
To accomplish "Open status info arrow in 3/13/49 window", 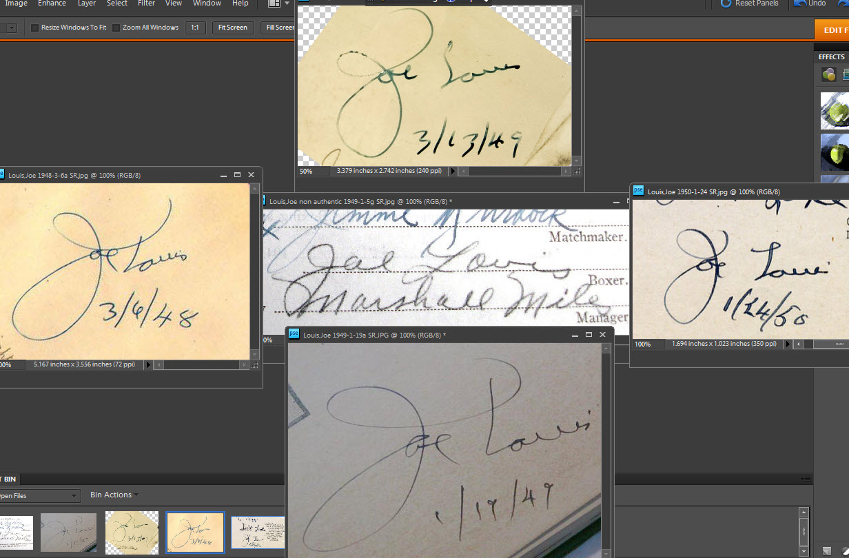I will click(453, 171).
